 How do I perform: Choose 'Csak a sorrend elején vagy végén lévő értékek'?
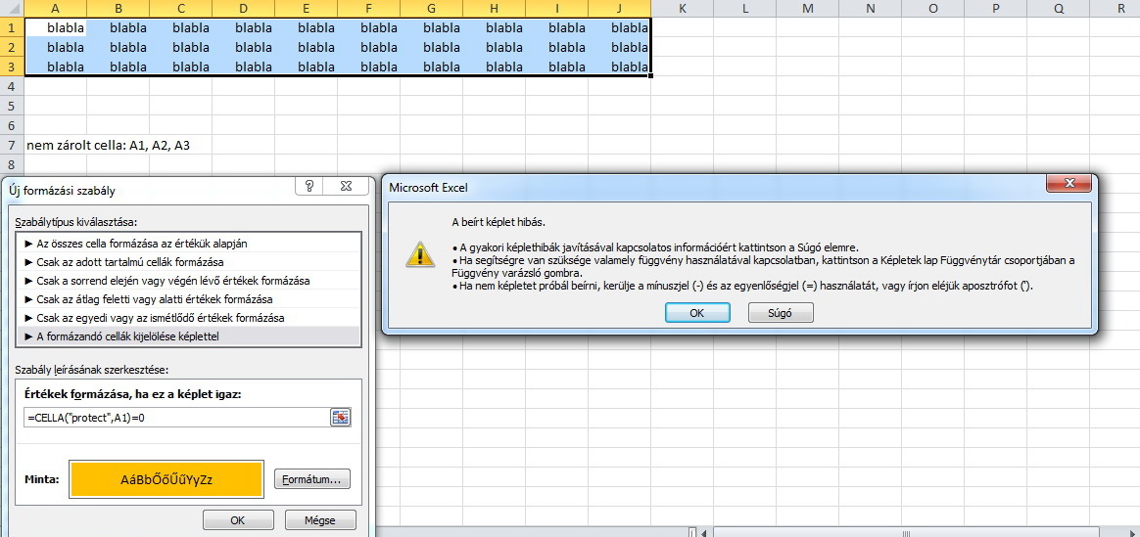coord(188,280)
